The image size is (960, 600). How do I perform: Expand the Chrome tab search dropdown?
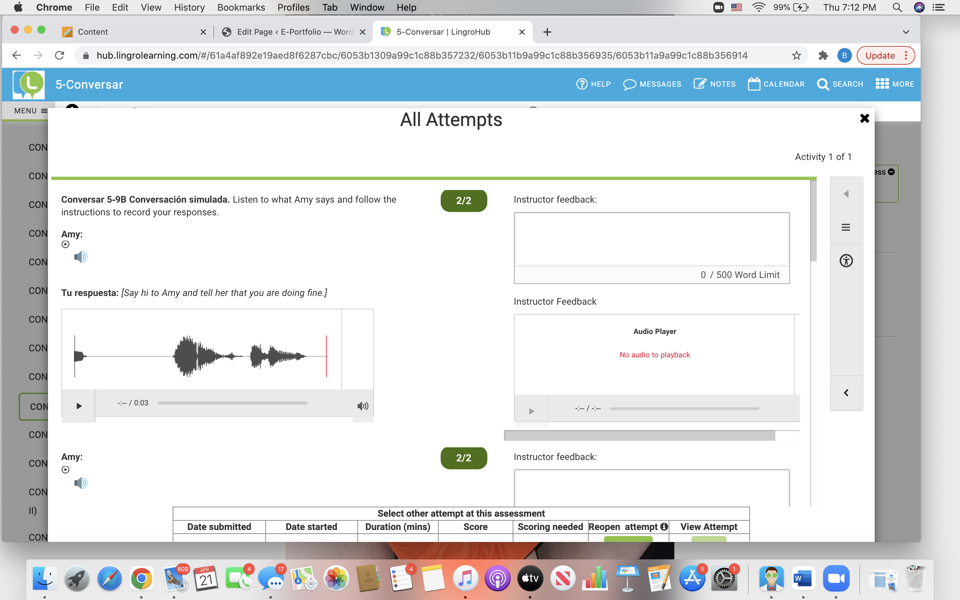tap(906, 32)
